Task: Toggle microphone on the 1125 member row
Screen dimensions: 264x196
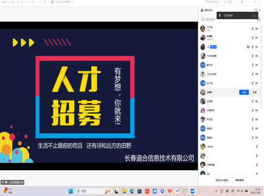Action: tap(252, 56)
